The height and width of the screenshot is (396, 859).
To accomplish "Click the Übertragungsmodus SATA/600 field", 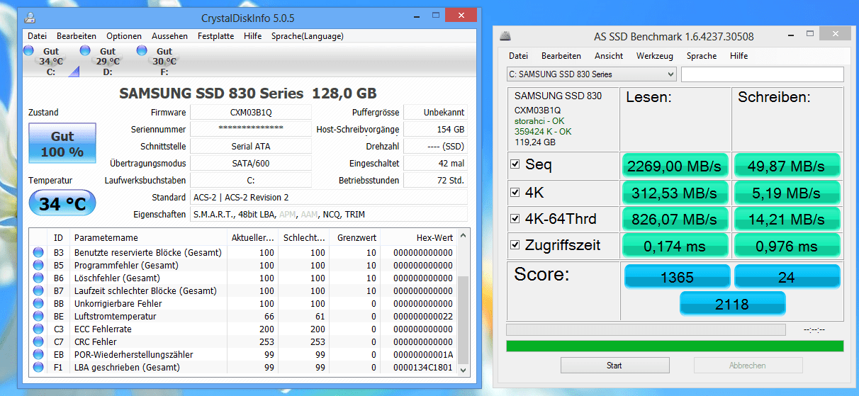I will pyautogui.click(x=251, y=164).
